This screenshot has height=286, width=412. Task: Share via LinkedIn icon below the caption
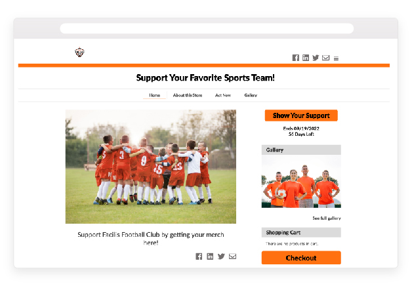[x=210, y=256]
